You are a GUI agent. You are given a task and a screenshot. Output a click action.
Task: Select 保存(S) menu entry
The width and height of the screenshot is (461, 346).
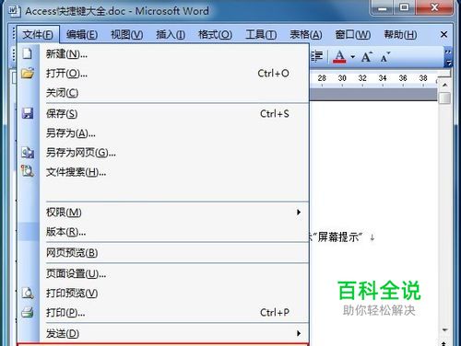(x=163, y=114)
